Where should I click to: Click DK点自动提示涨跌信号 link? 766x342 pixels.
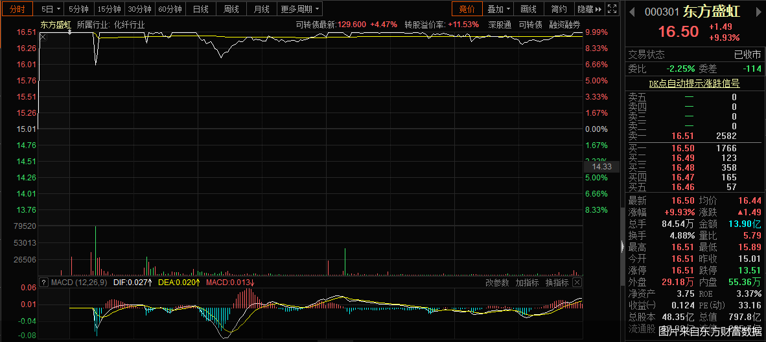[x=694, y=84]
